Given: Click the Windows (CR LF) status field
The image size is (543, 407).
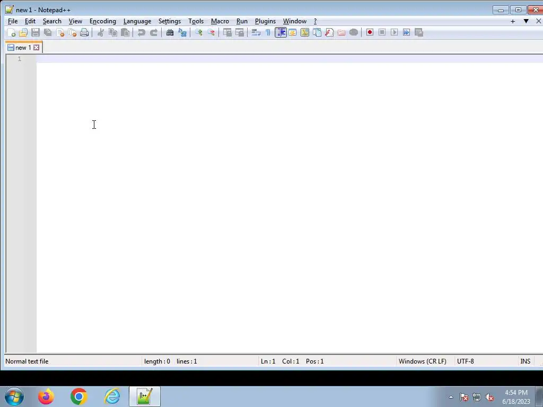Looking at the screenshot, I should coord(423,361).
